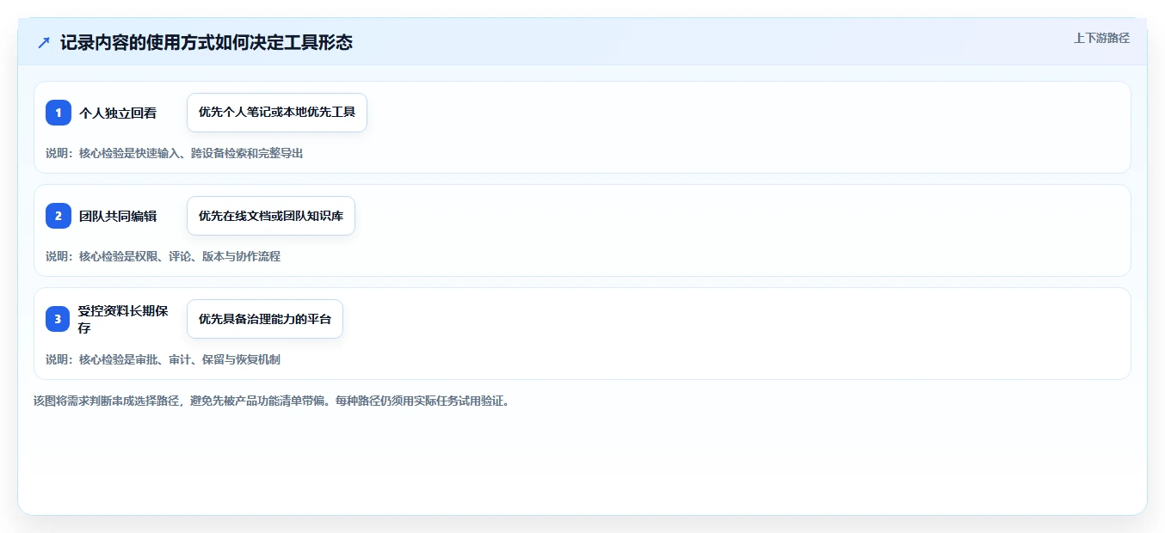Select the step 1 number badge
Image resolution: width=1165 pixels, height=533 pixels.
(59, 113)
